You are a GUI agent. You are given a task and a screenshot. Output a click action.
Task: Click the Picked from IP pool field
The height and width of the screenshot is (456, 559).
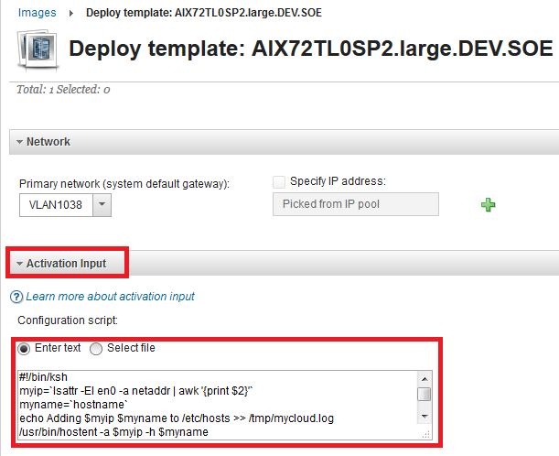[x=355, y=204]
